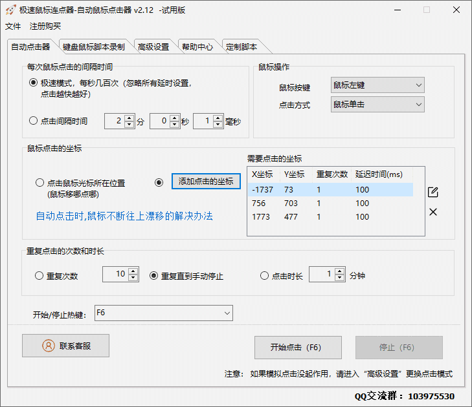Close the 极速鼠标连点器 window
472x407 pixels.
point(456,10)
